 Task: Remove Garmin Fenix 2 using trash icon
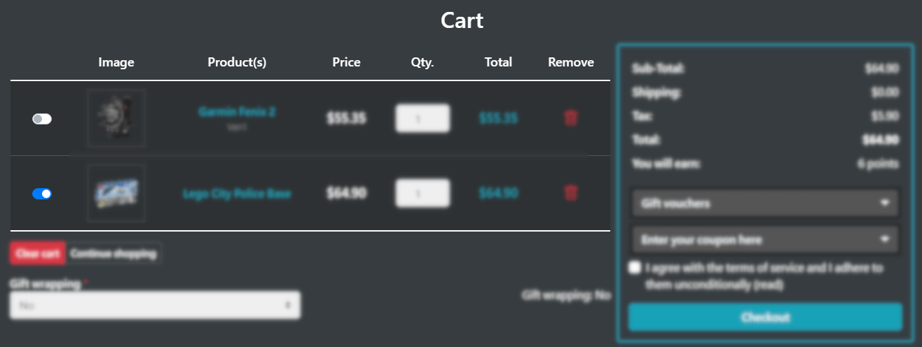click(571, 118)
